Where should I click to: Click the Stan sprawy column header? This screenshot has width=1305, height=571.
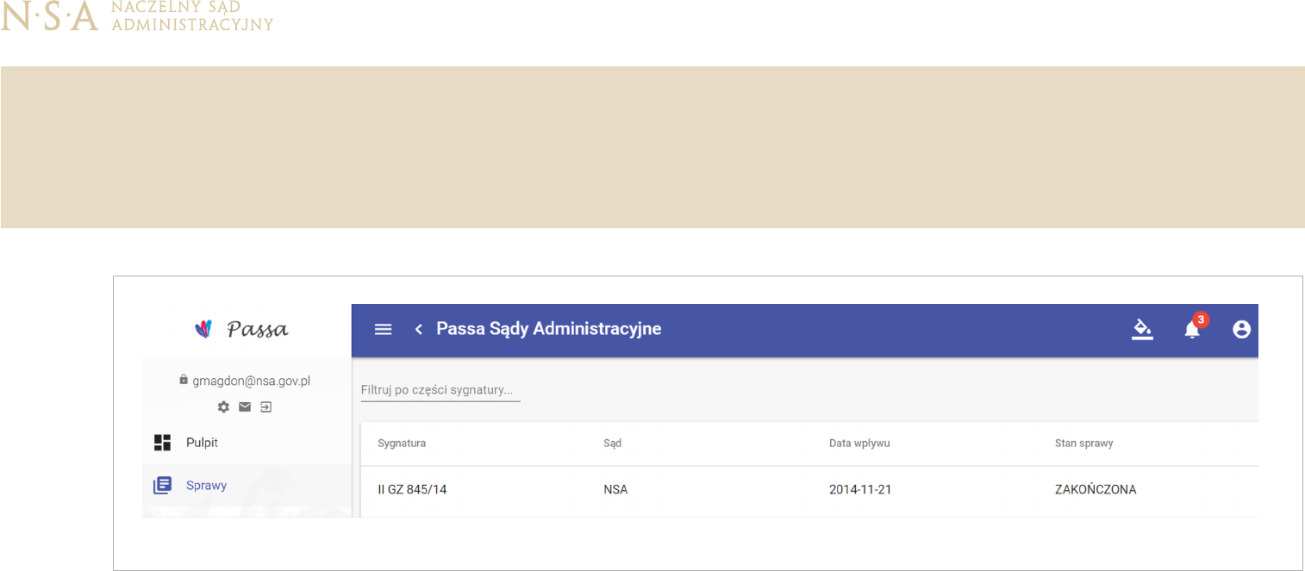point(1083,444)
